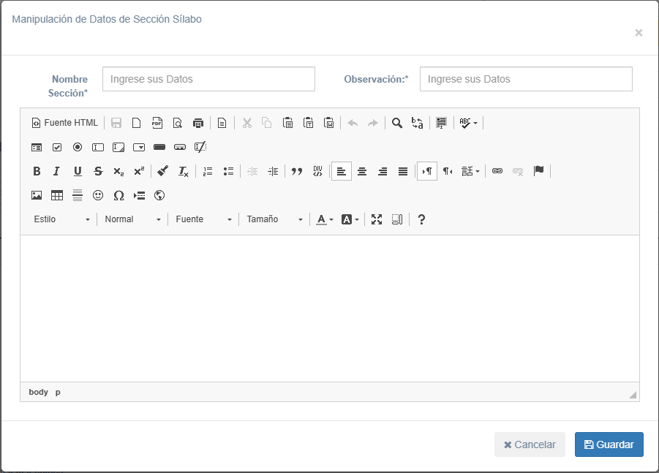Insert special character with Omega icon
The width and height of the screenshot is (659, 473).
click(118, 195)
